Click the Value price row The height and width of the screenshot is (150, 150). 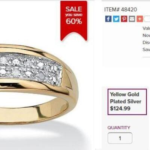146,28
